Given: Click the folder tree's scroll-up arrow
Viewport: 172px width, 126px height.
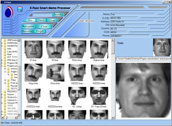Looking at the screenshot, I should click(x=19, y=40).
